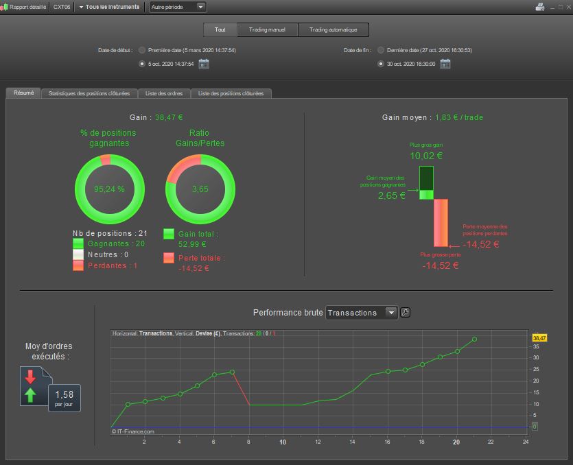Open the Liste des ordres tab

pos(164,93)
